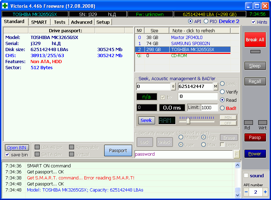This screenshot has height=200, width=271.
Task: Click the Passport button
Action: 118,150
